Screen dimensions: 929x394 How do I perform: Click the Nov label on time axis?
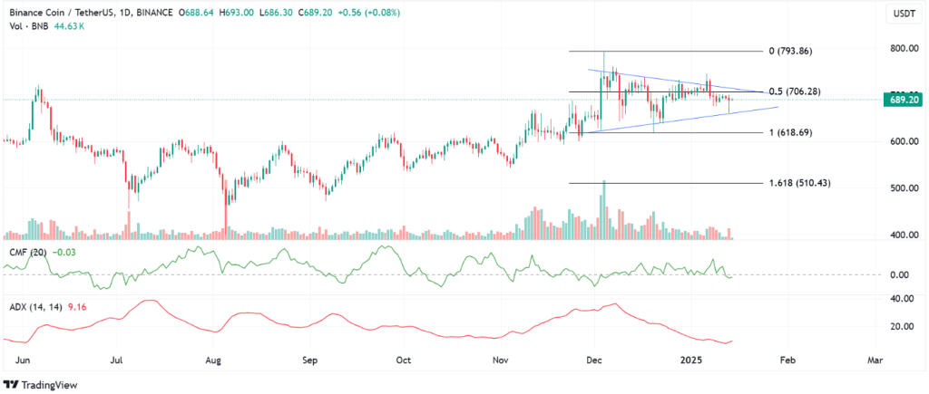click(x=501, y=360)
